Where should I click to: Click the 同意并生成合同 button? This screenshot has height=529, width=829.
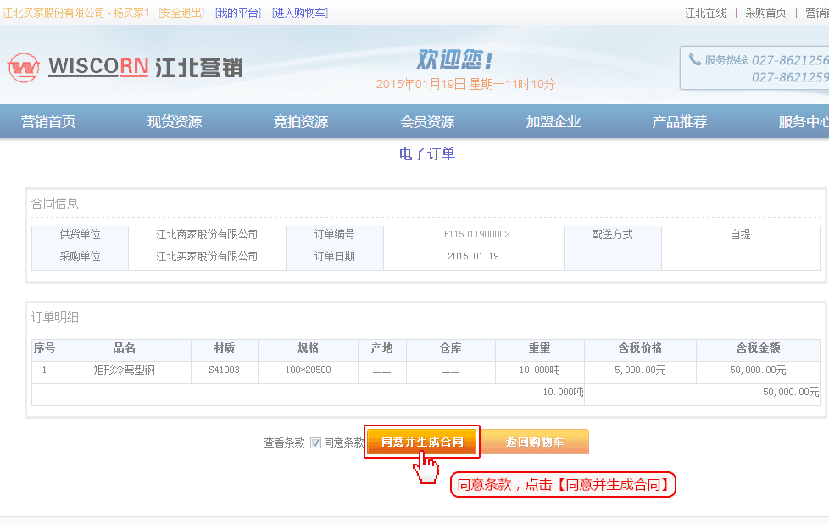click(x=422, y=442)
